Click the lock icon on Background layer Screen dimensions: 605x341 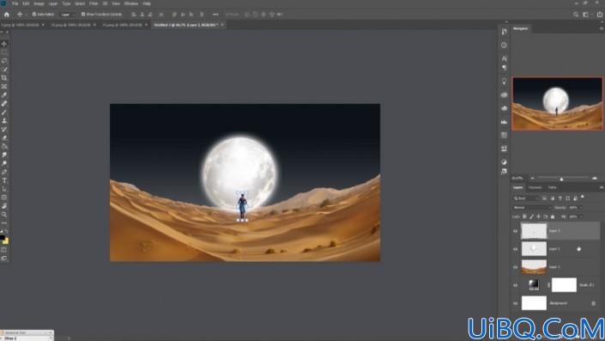pos(594,303)
